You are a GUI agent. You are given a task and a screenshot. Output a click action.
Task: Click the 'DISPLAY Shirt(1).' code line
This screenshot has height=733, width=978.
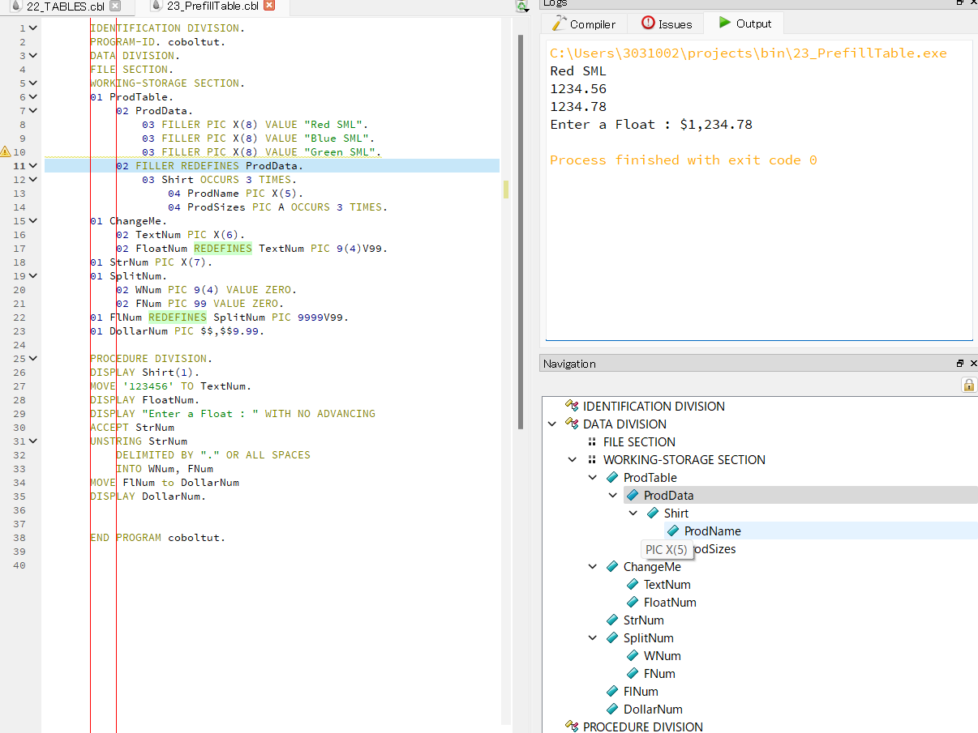coord(145,372)
